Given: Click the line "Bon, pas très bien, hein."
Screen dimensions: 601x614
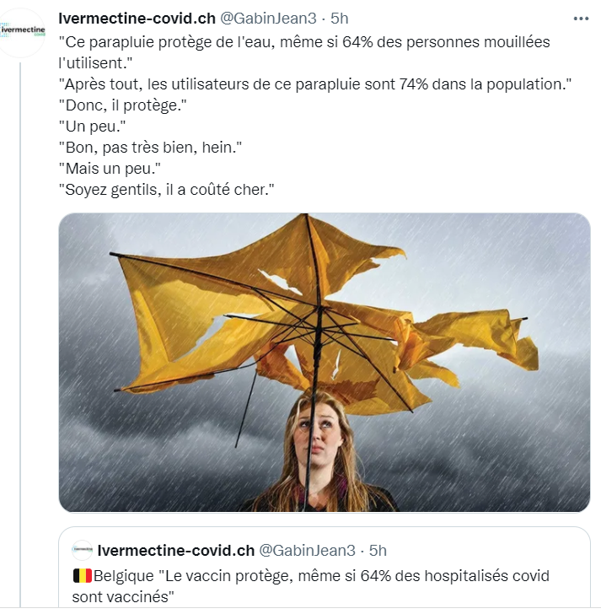Looking at the screenshot, I should tap(150, 148).
